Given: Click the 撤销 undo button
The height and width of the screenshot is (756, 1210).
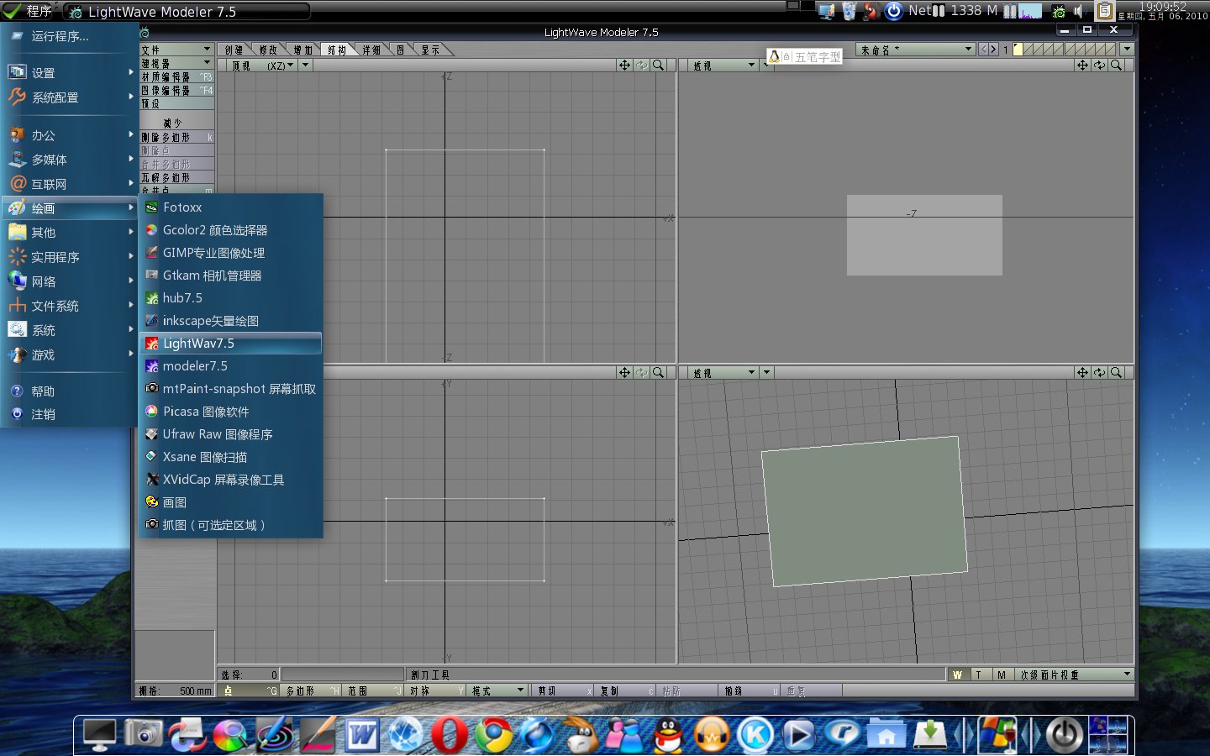Looking at the screenshot, I should click(750, 690).
